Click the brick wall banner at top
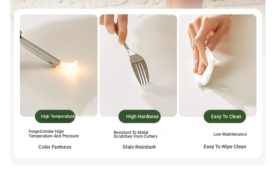The width and height of the screenshot is (276, 185). coord(138,4)
